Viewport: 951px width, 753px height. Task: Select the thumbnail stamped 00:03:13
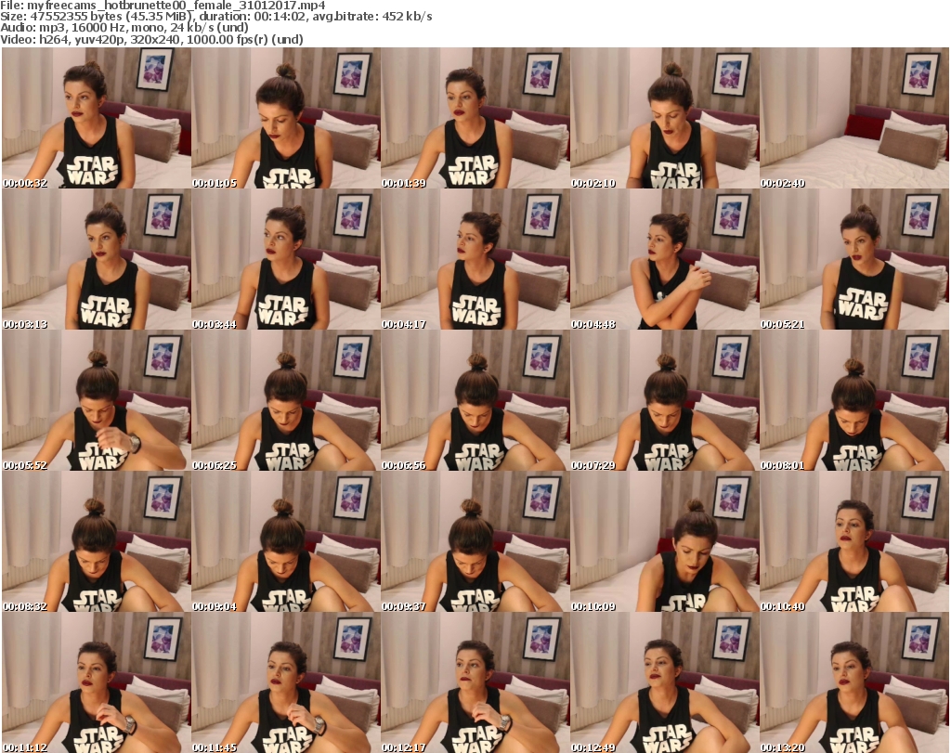click(97, 259)
